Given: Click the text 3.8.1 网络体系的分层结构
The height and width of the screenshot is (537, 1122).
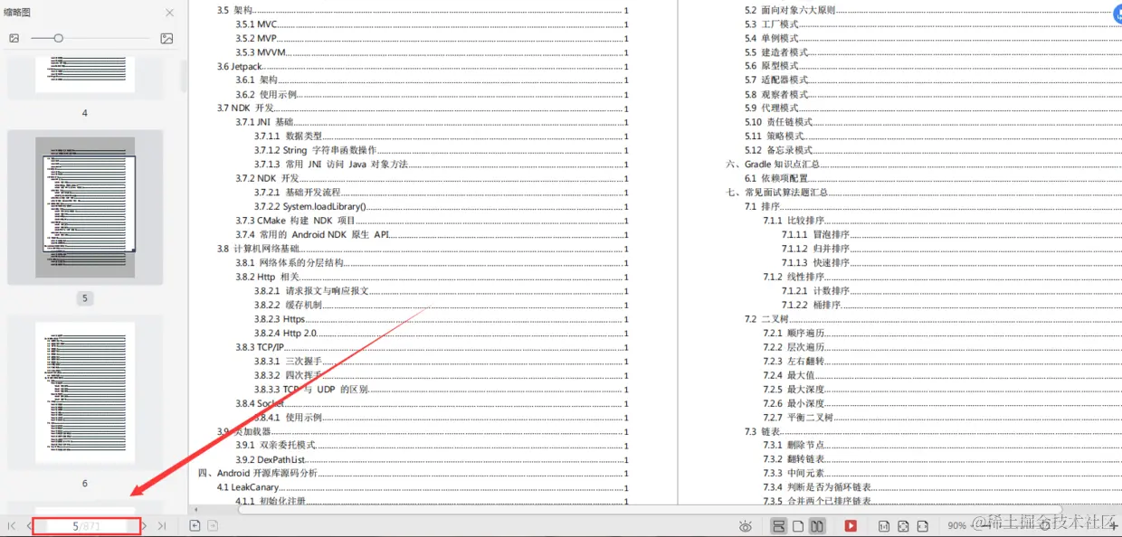Looking at the screenshot, I should [x=290, y=263].
